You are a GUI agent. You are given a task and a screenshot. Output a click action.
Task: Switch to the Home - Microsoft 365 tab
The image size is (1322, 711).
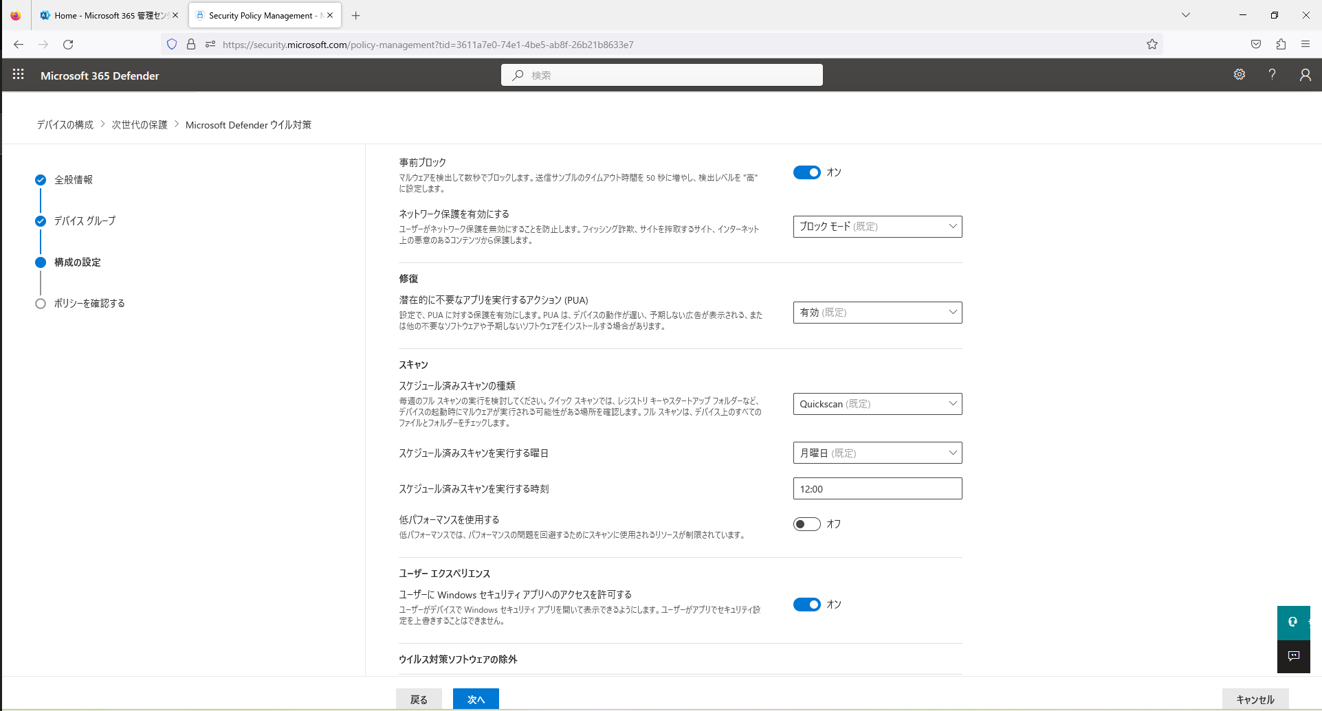coord(109,15)
